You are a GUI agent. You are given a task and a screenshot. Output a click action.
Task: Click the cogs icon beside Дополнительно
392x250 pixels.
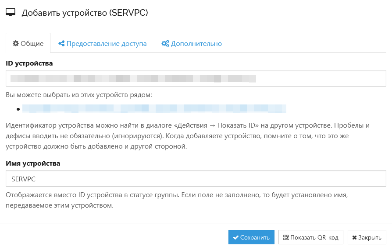(x=165, y=43)
